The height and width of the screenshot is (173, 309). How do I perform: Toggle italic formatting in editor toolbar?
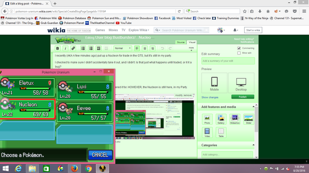(x=65, y=48)
